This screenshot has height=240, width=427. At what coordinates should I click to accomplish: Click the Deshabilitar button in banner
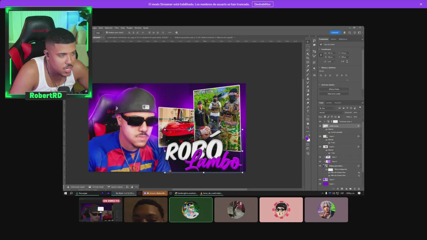pos(263,4)
